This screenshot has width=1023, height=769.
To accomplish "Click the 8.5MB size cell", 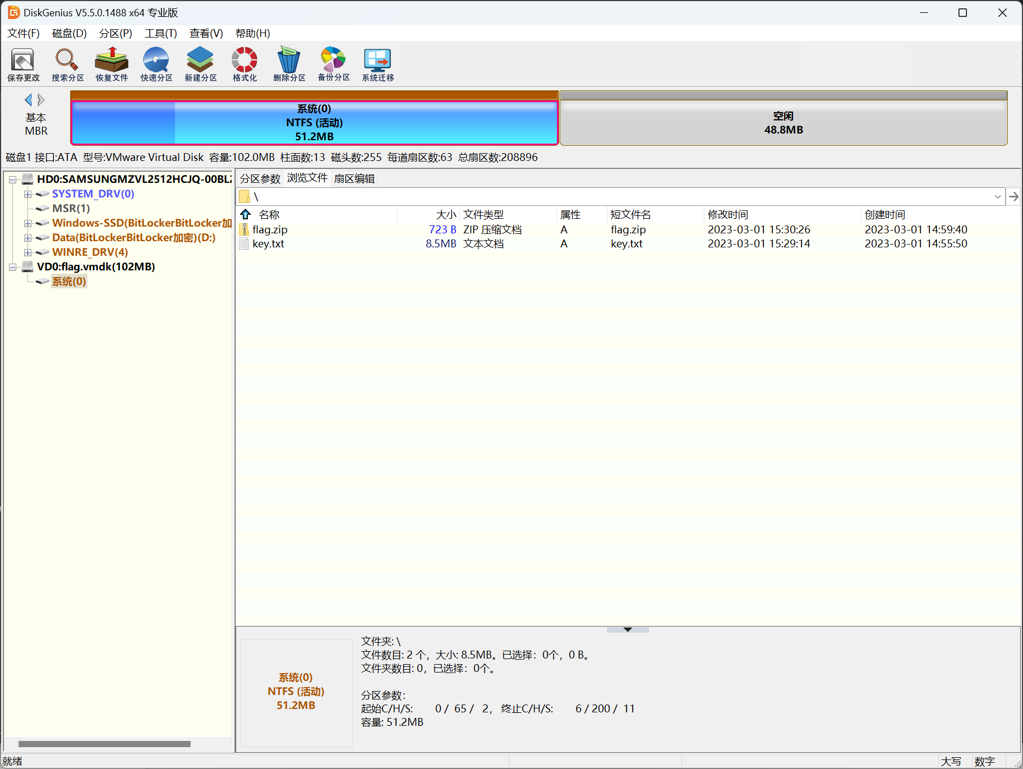I will [x=441, y=243].
